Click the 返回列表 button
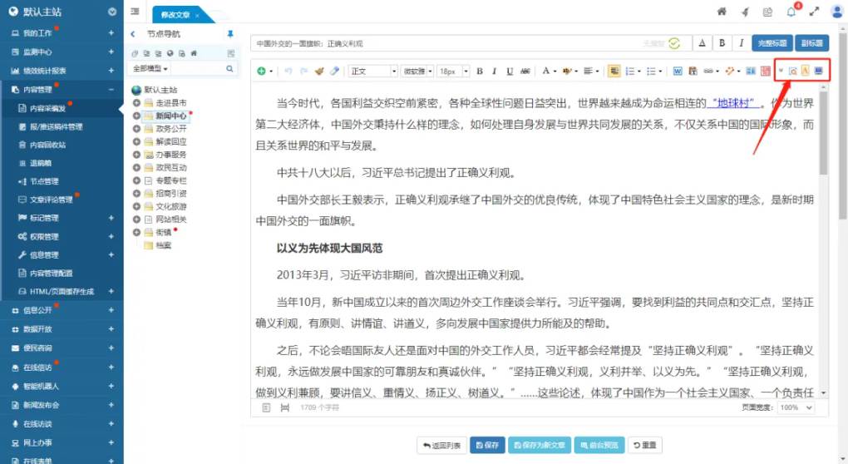The width and height of the screenshot is (848, 464). pos(441,445)
